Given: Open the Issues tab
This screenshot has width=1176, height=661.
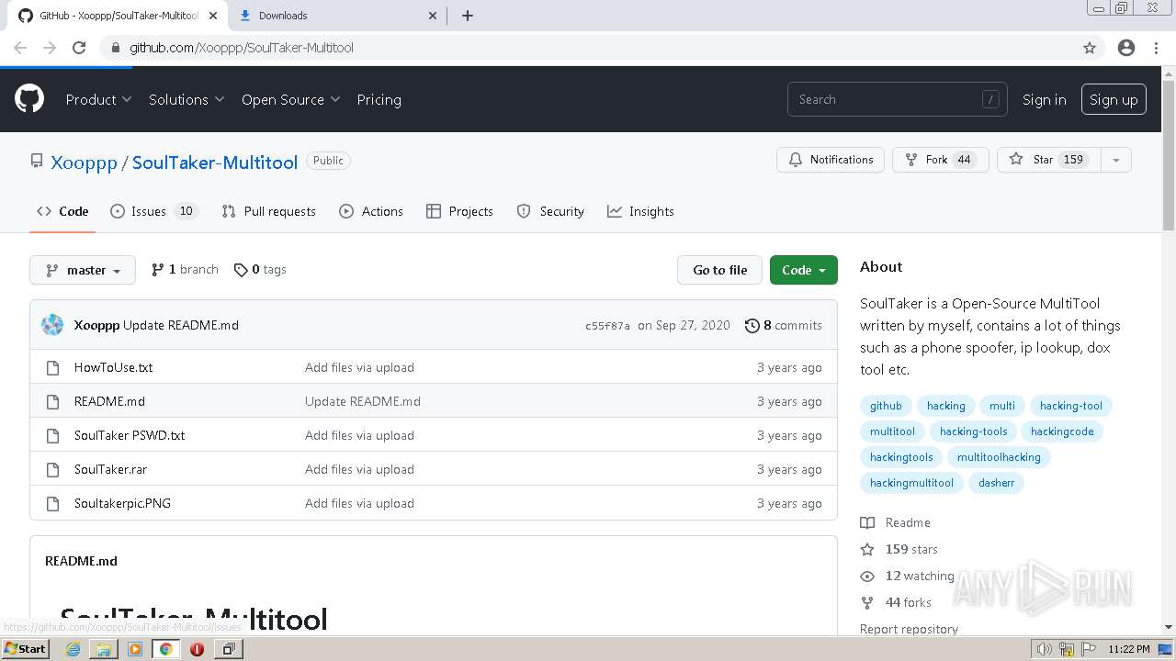Looking at the screenshot, I should pos(153,211).
